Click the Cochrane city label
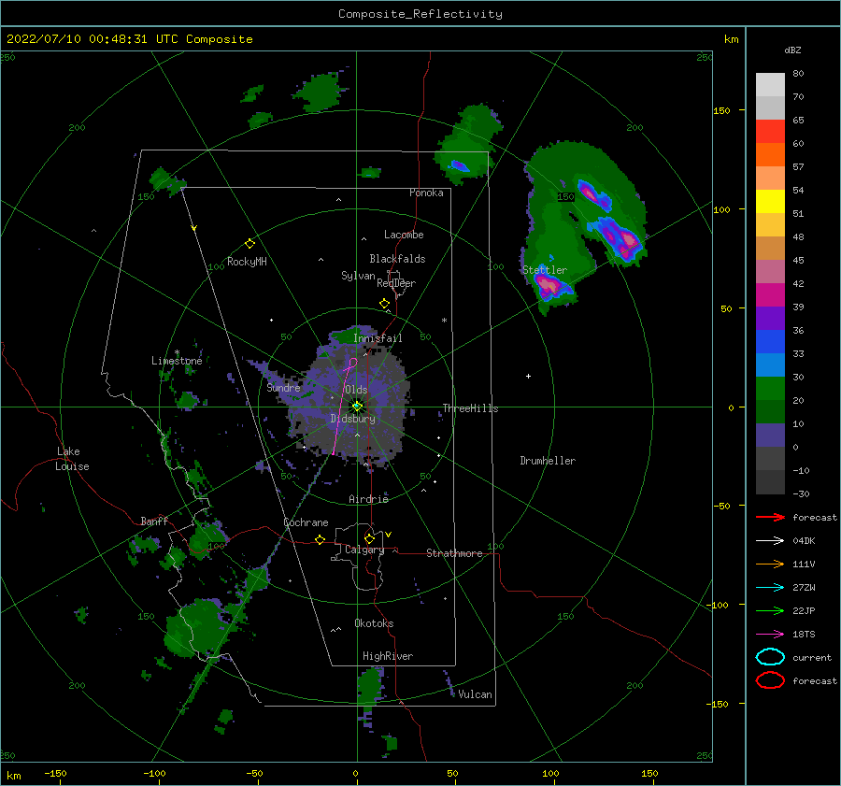Viewport: 841px width, 786px height. tap(306, 522)
